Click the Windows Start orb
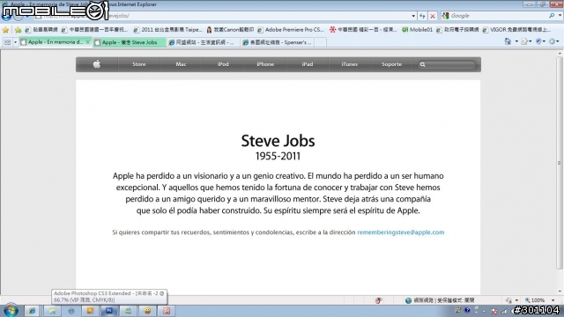The image size is (564, 317). (11, 311)
